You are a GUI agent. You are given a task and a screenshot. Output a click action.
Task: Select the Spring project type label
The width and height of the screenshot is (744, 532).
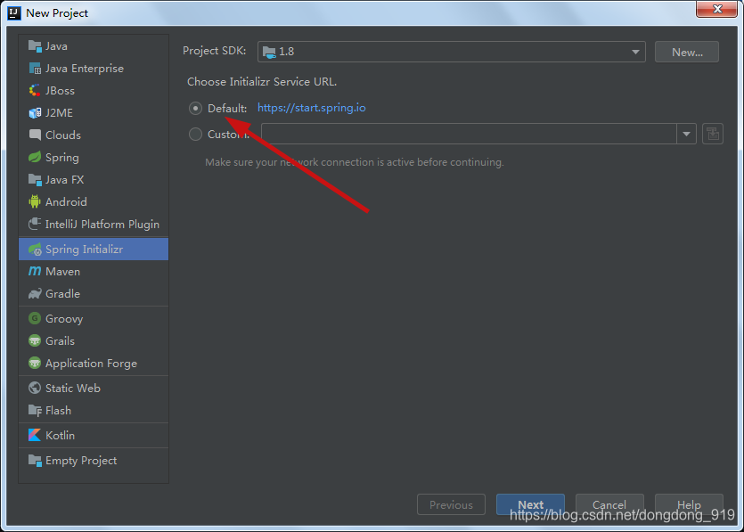[62, 157]
